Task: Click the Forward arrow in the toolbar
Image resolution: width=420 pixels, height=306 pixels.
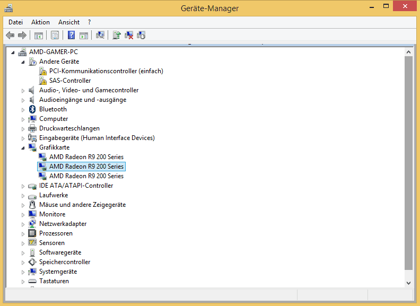Action: (x=22, y=35)
